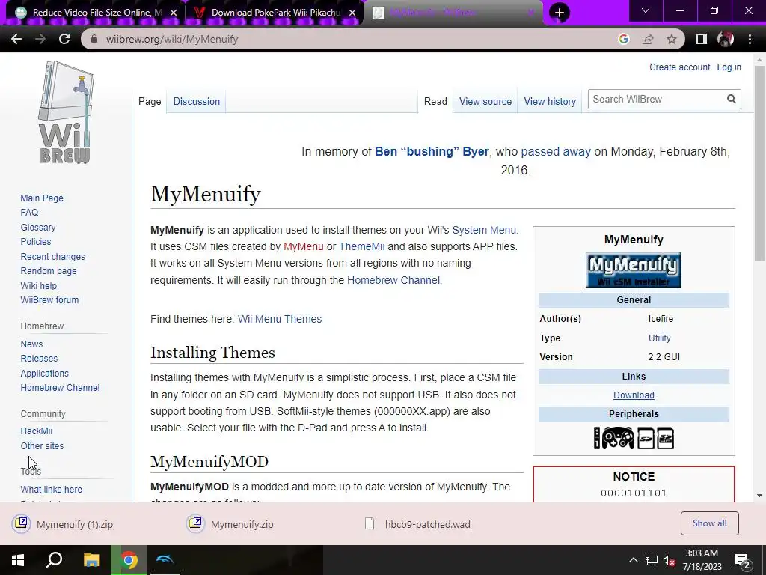Open the passed away link
This screenshot has height=575, width=766.
coord(556,151)
